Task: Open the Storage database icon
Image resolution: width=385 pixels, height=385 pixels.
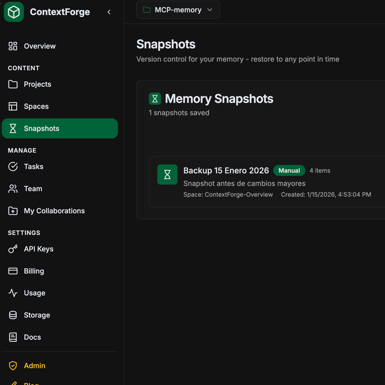Action: 12,315
